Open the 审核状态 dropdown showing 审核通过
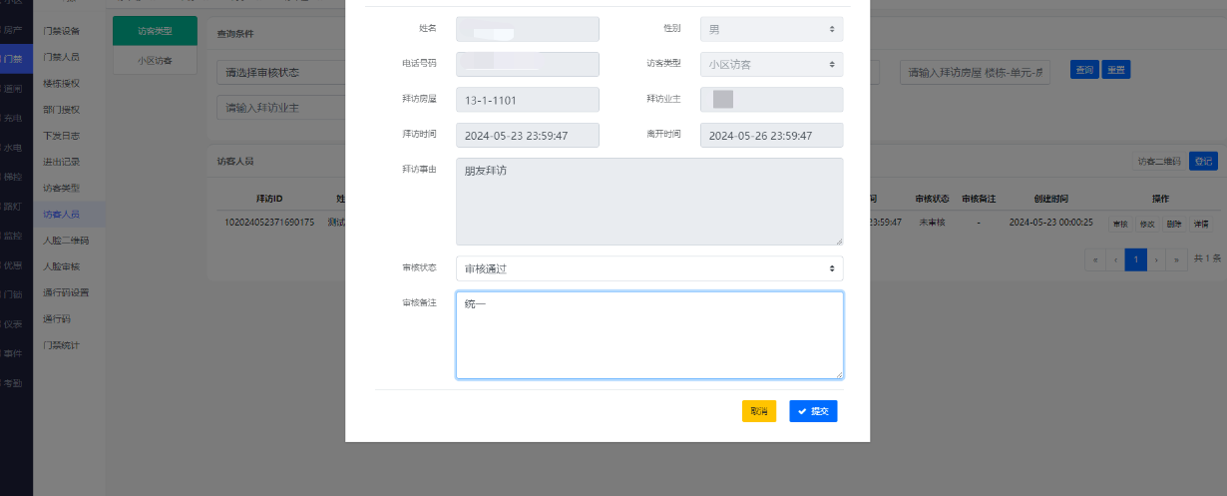The height and width of the screenshot is (496, 1227). coord(648,268)
